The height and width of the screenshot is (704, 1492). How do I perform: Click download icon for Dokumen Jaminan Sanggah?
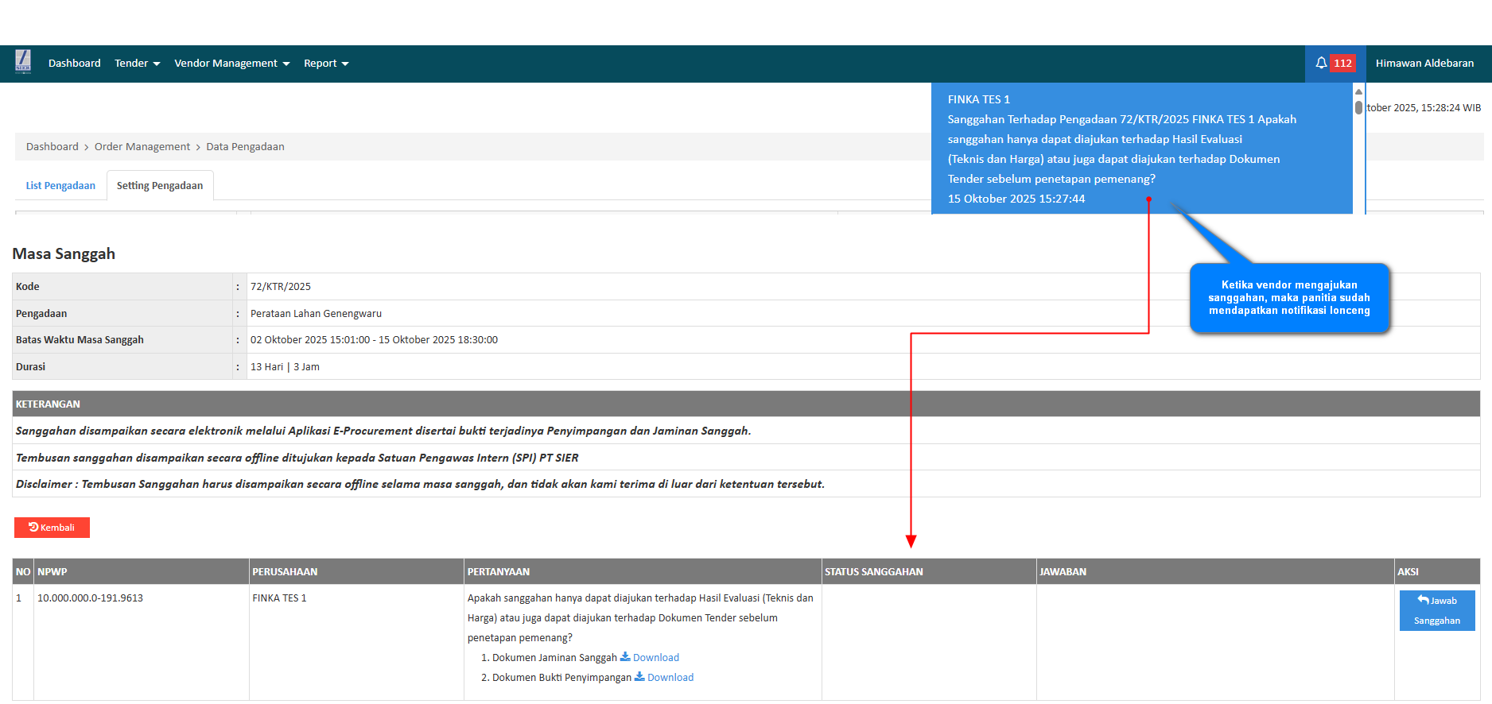[625, 657]
